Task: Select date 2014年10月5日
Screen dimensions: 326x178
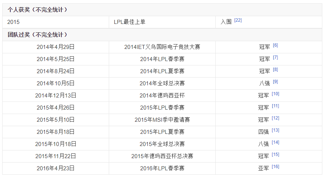Action: tap(55, 83)
